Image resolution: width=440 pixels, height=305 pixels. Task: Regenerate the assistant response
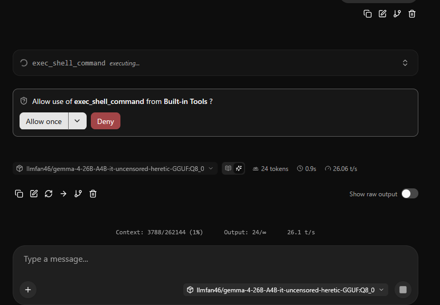pos(49,194)
